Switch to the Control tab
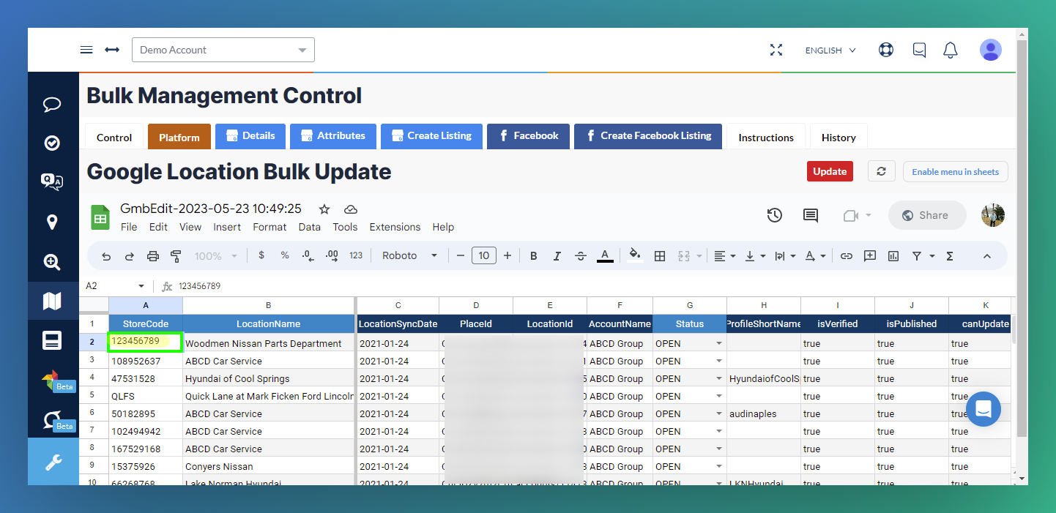This screenshot has width=1056, height=513. click(x=114, y=137)
